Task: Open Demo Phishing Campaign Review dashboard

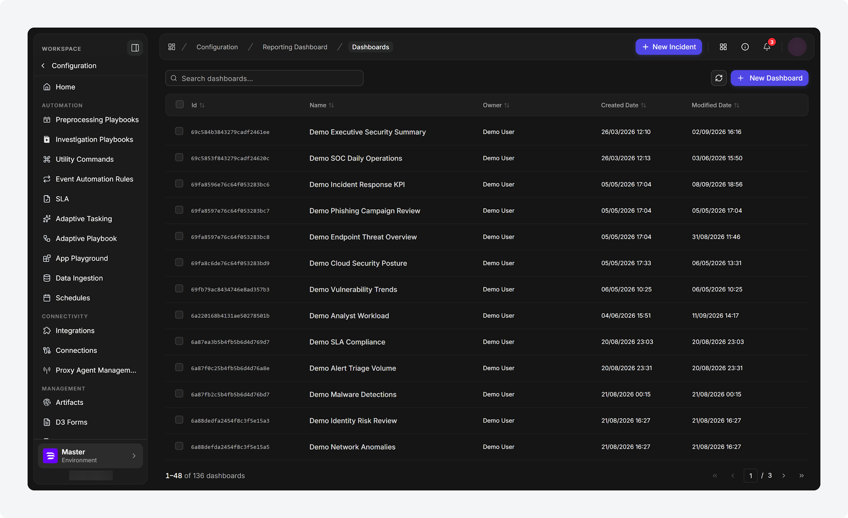Action: coord(364,211)
